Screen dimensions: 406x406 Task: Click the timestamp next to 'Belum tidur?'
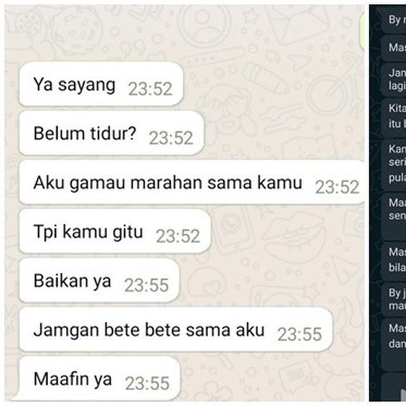click(x=171, y=138)
